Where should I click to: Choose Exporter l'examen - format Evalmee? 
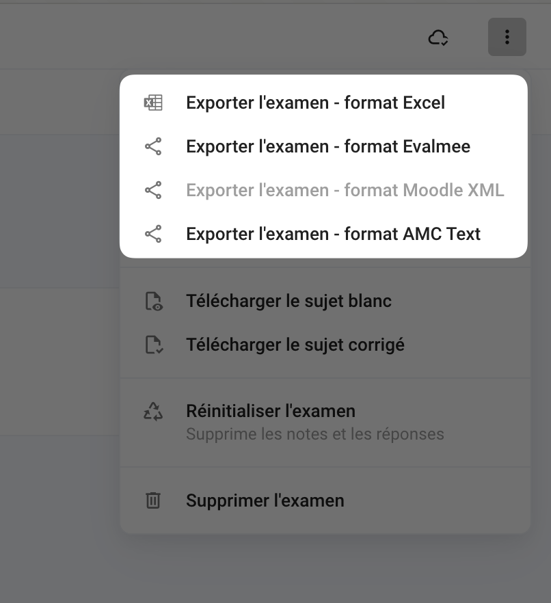tap(327, 146)
